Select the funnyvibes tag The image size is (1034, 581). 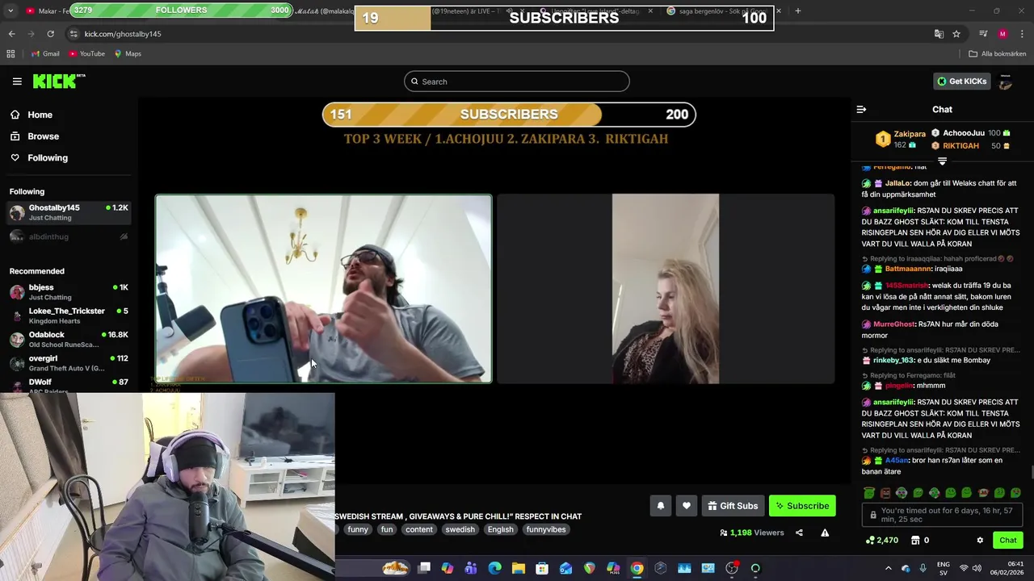click(x=546, y=529)
